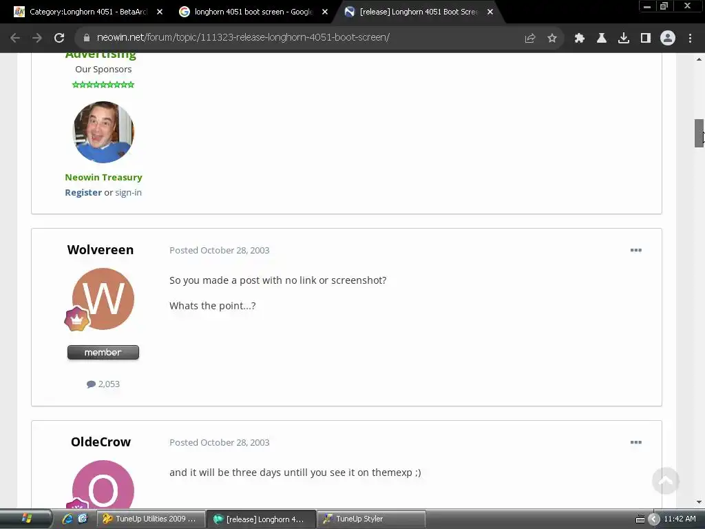Open Wolvereen's profile name link
This screenshot has height=529, width=705.
tap(101, 250)
